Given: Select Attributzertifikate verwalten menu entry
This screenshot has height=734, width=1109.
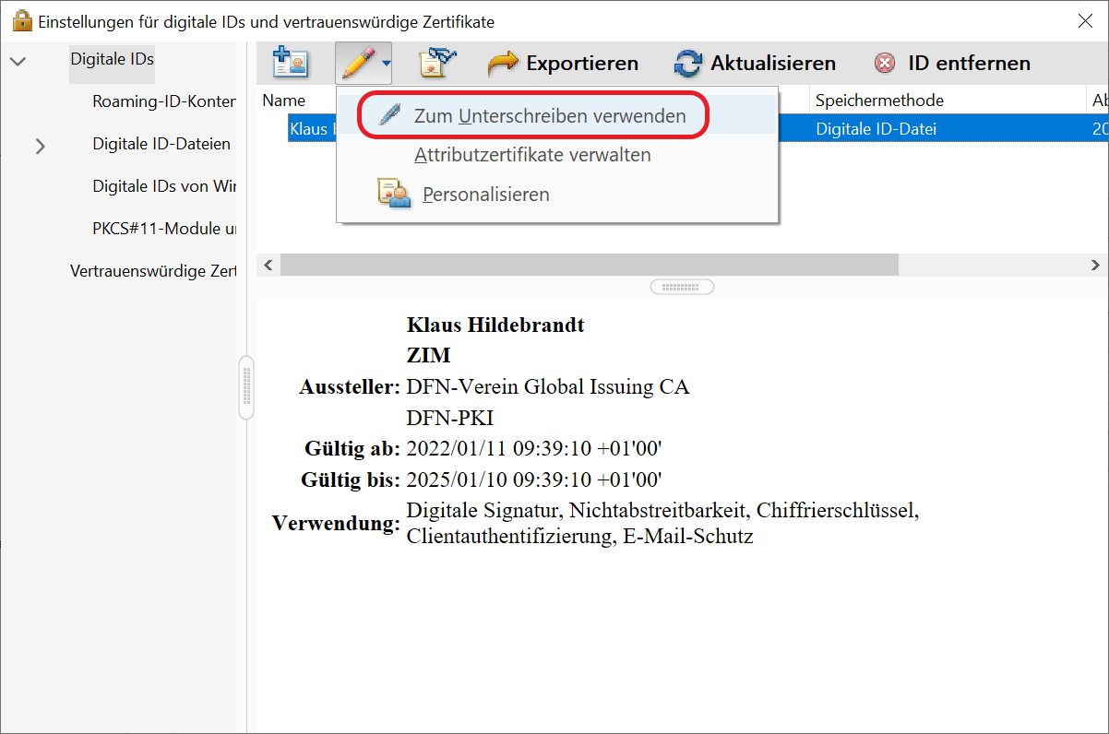Looking at the screenshot, I should tap(532, 155).
